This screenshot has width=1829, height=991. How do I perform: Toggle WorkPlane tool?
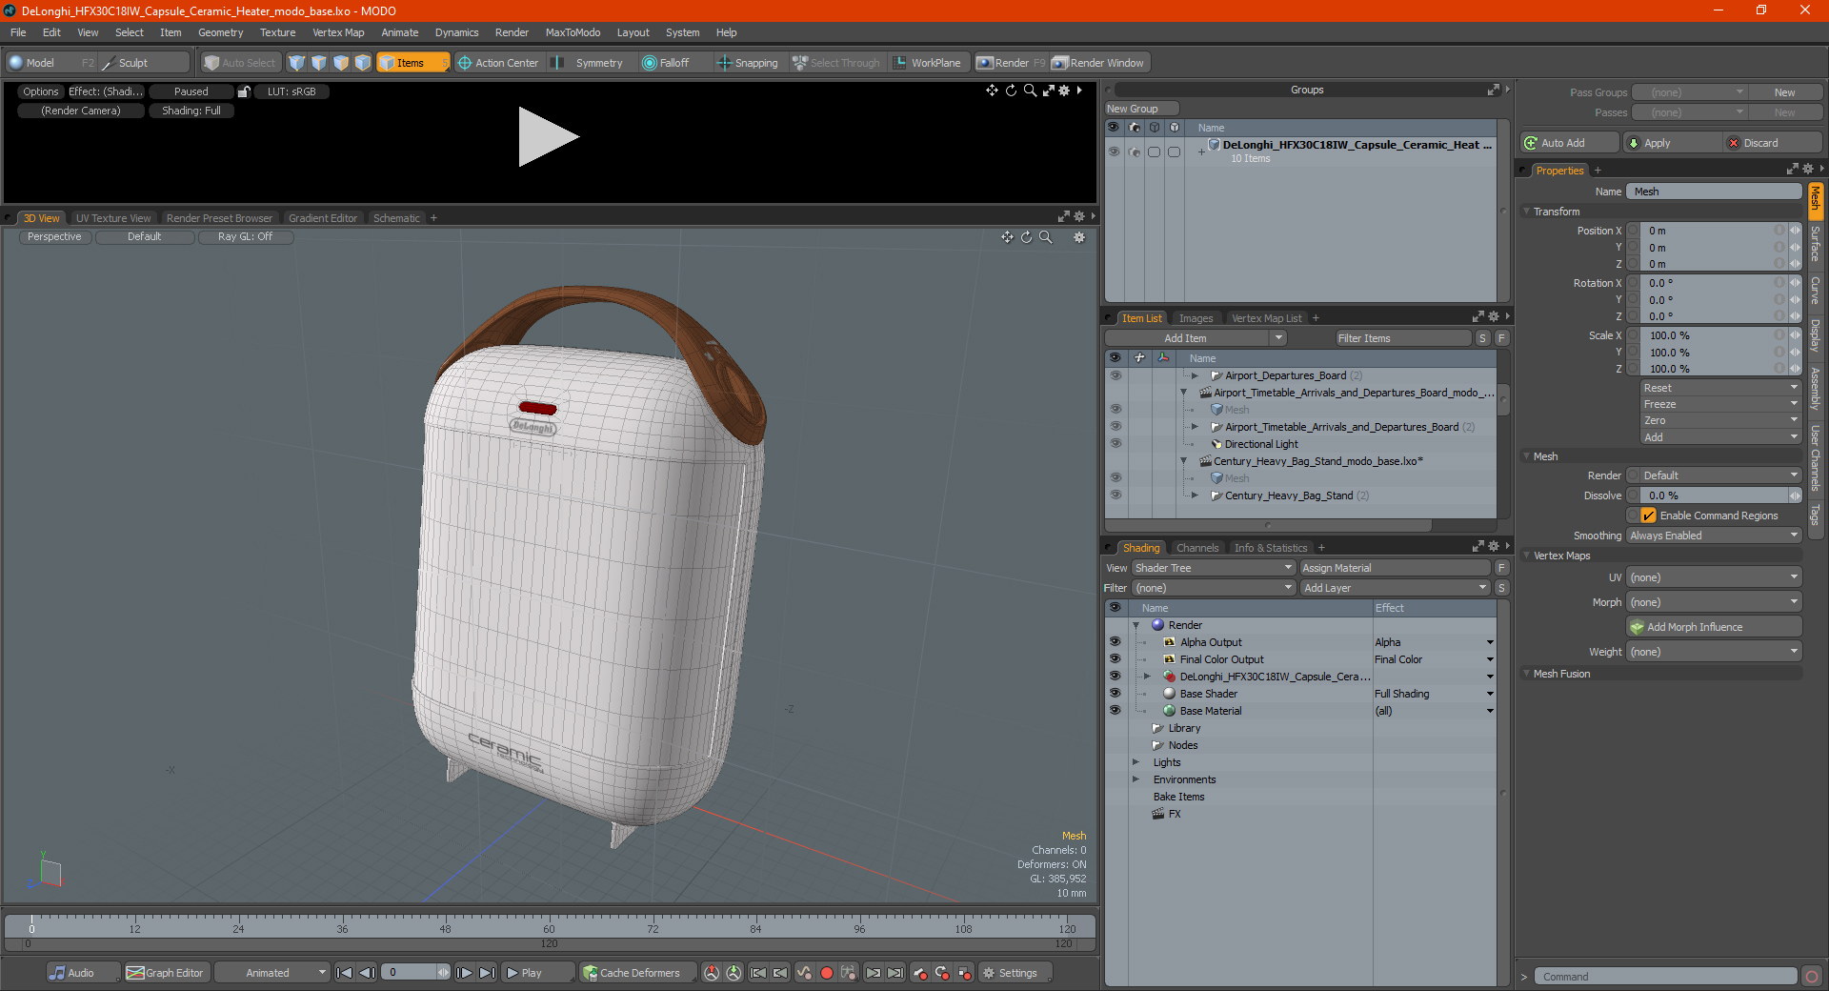[927, 63]
